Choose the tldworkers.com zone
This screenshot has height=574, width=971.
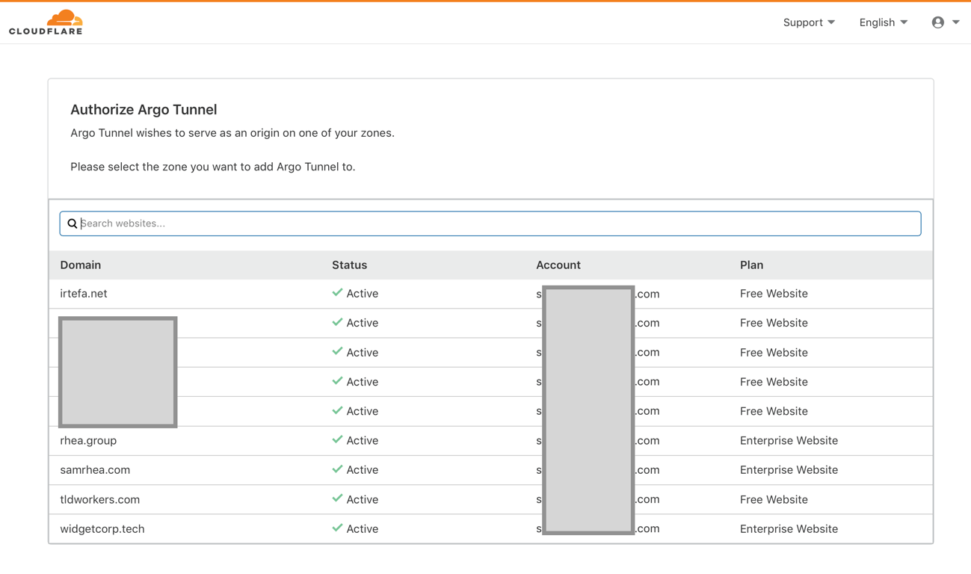[100, 499]
